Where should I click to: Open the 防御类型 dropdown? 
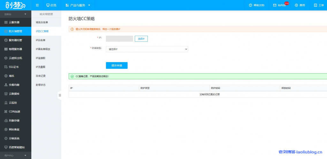[x=147, y=49]
